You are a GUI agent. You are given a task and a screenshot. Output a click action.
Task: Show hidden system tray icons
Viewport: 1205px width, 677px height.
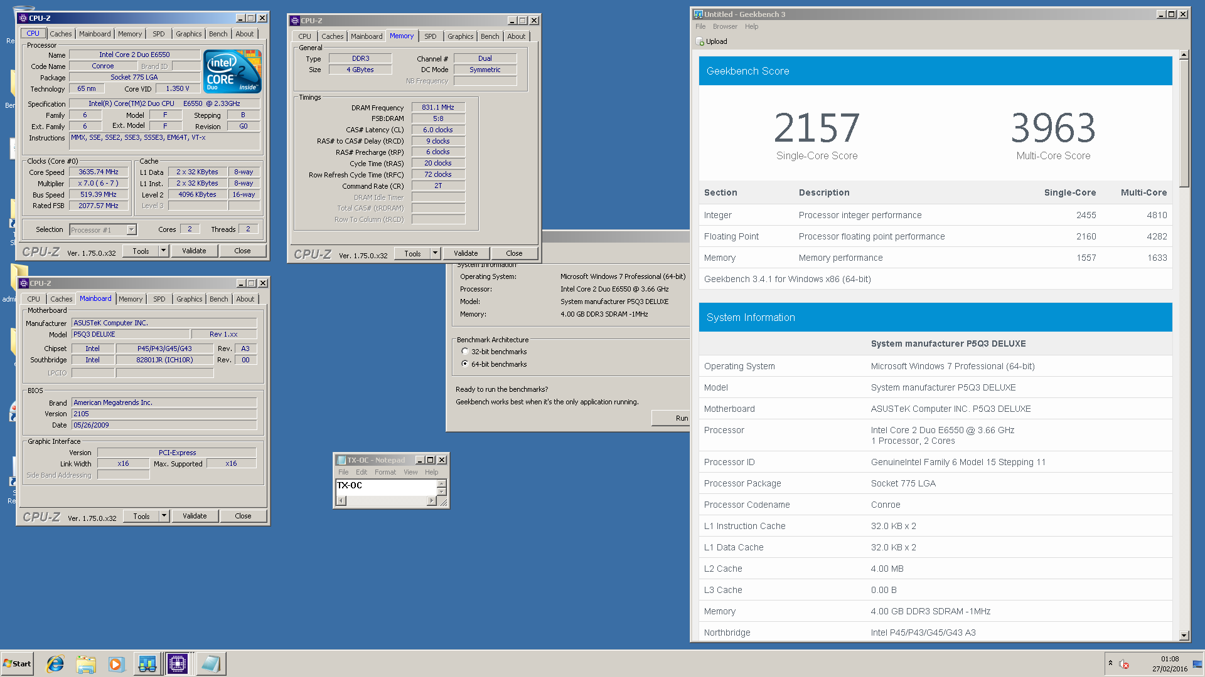click(x=1110, y=663)
